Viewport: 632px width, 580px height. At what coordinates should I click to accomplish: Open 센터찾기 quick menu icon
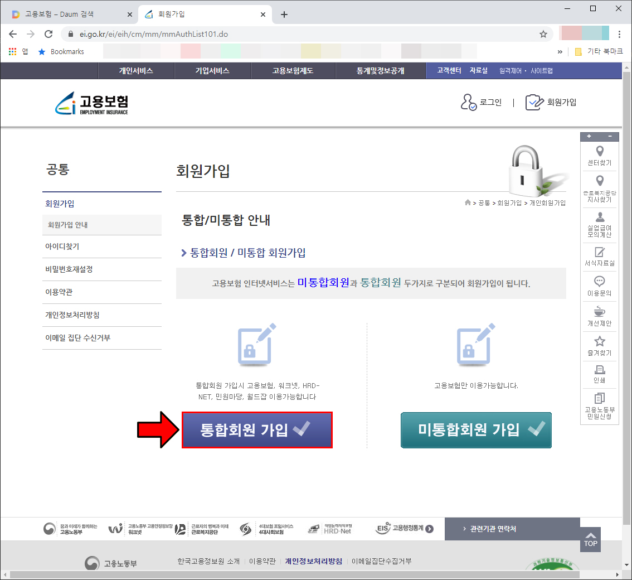[599, 156]
